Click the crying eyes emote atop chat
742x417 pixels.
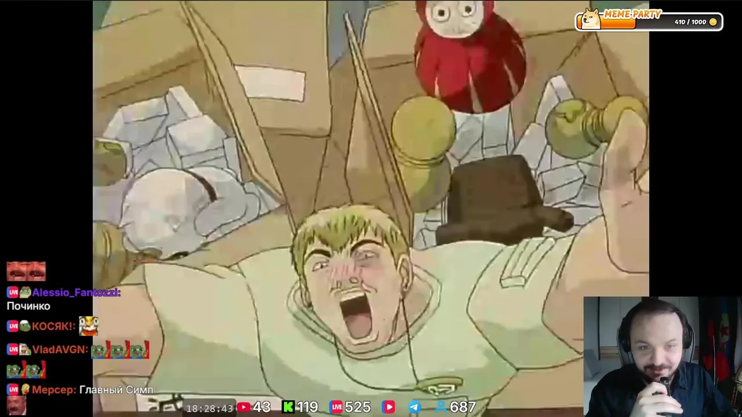(x=26, y=271)
